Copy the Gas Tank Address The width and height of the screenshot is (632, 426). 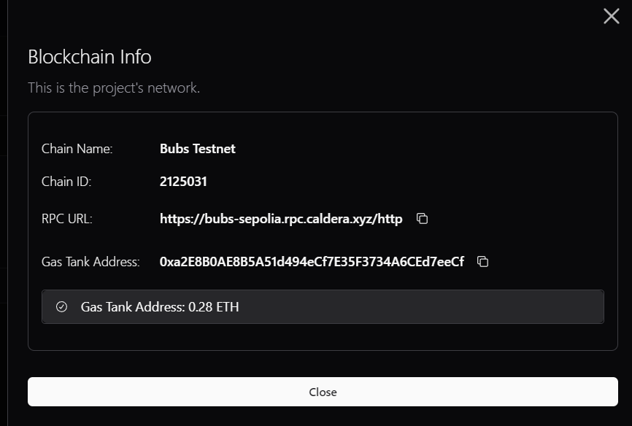pyautogui.click(x=482, y=262)
